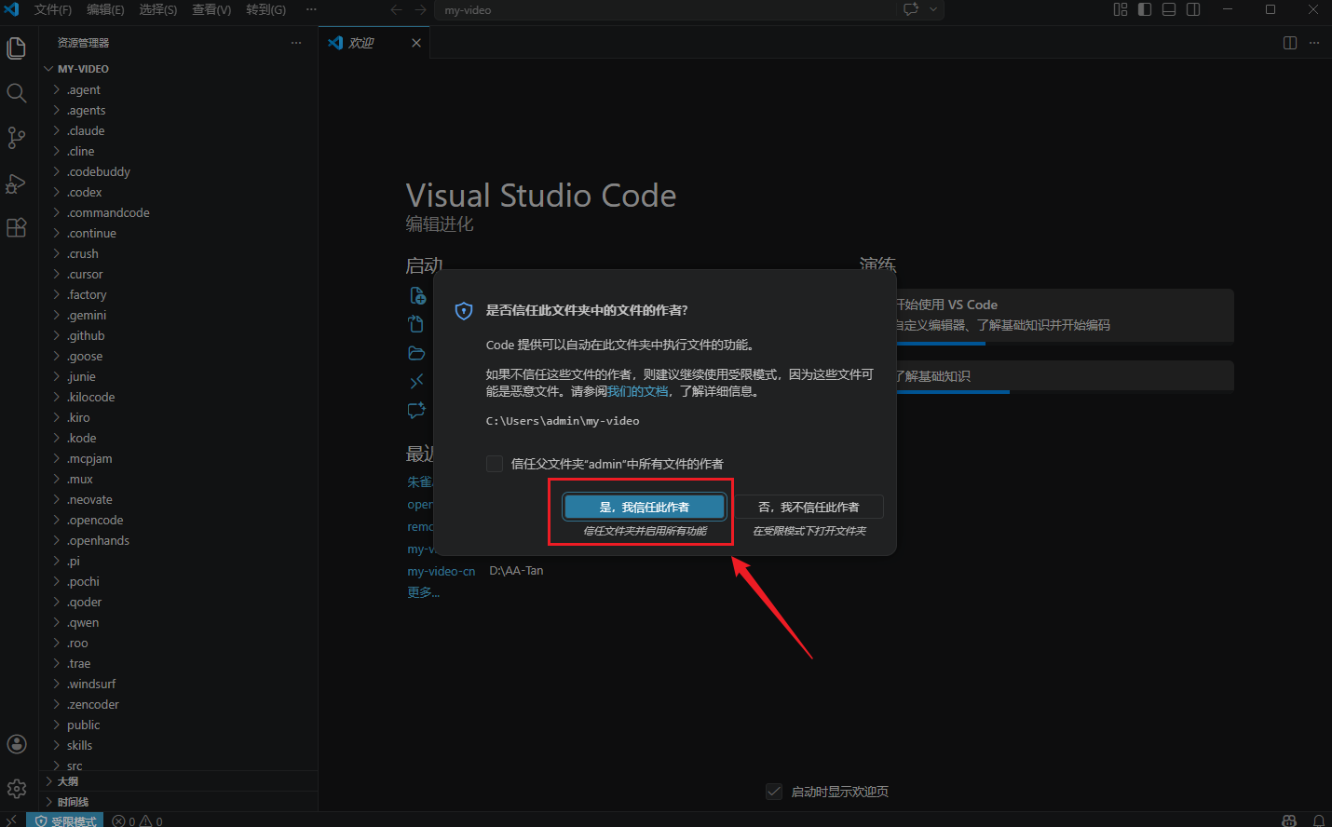Open the Manage gear settings icon

coord(17,789)
